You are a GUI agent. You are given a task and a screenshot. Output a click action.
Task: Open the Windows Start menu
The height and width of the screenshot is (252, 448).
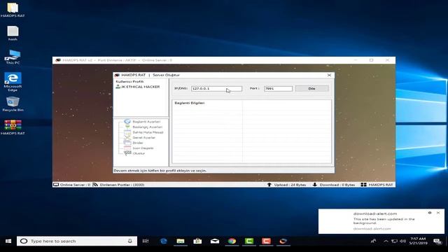tap(8, 241)
